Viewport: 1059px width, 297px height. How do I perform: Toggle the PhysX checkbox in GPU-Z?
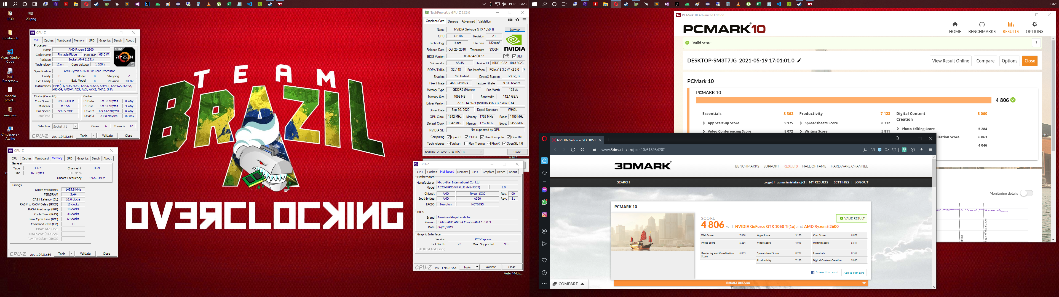(x=489, y=144)
